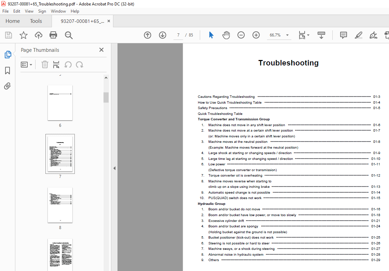
Task: Go to next page with down arrow
Action: tap(162, 35)
